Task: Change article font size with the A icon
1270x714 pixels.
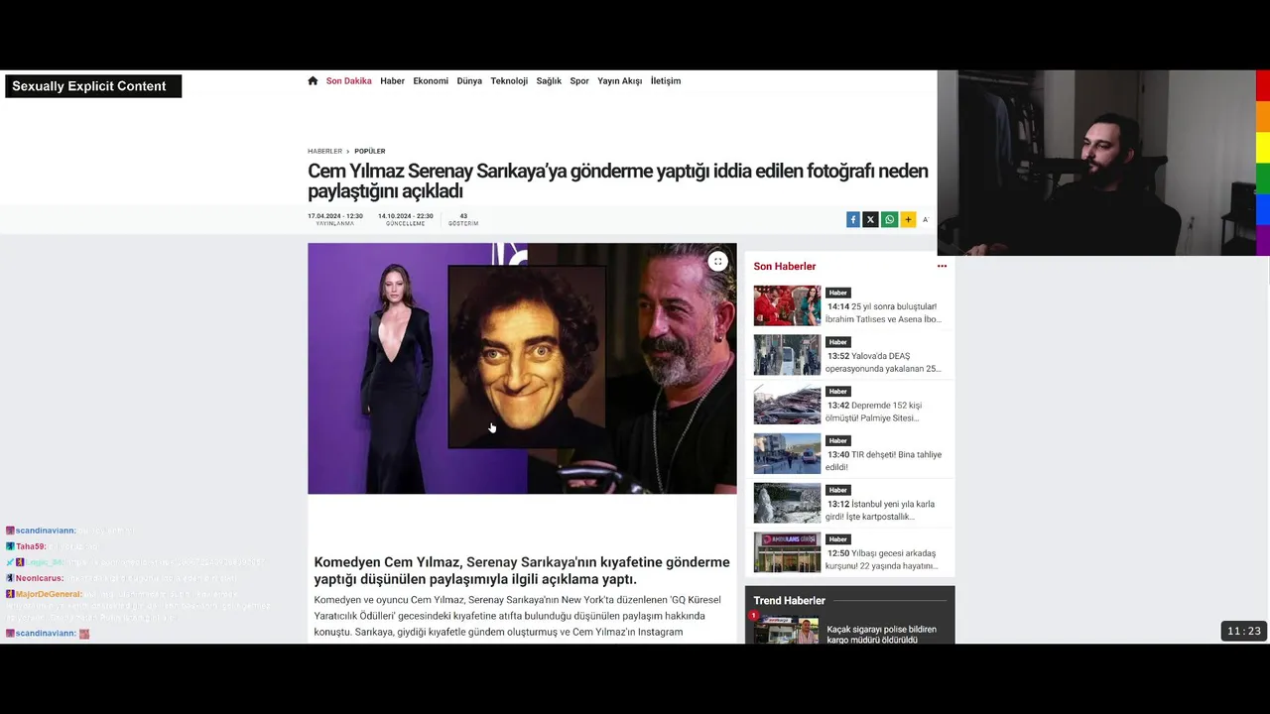Action: coord(926,220)
